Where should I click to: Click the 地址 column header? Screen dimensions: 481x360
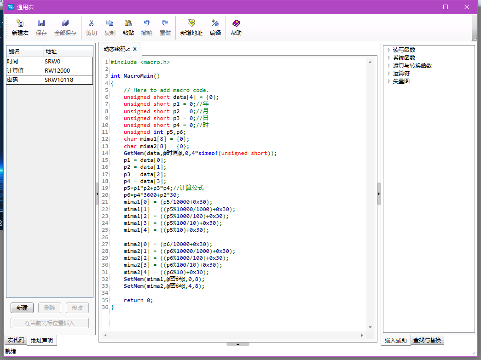click(x=68, y=51)
